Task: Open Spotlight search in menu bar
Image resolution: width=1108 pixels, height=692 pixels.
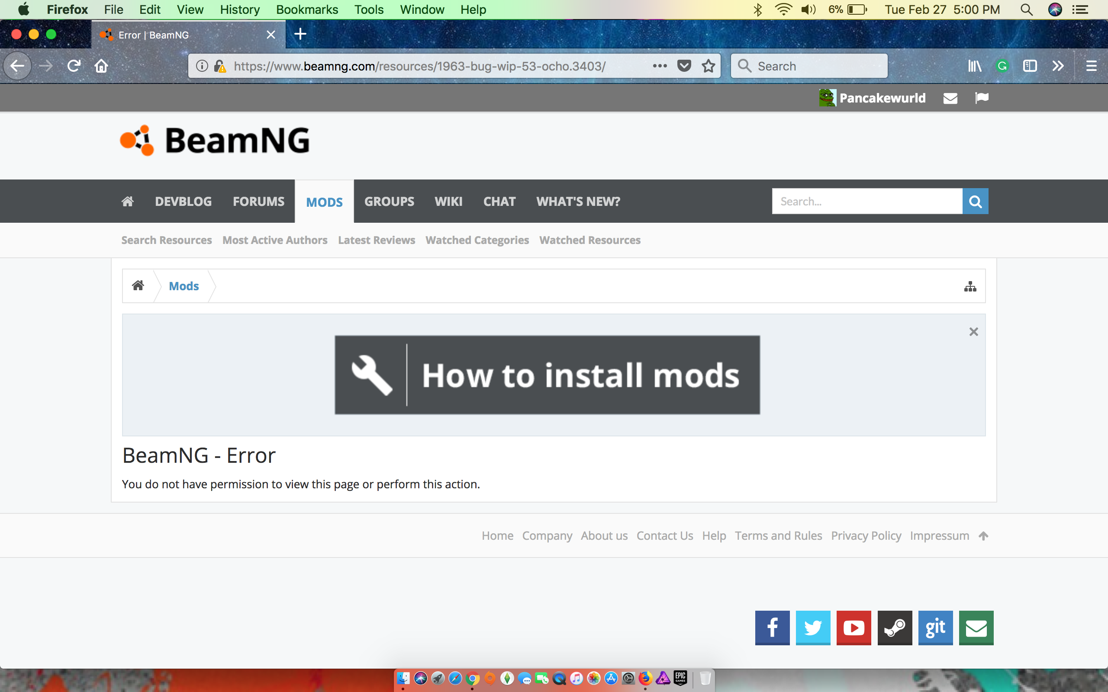Action: tap(1027, 10)
